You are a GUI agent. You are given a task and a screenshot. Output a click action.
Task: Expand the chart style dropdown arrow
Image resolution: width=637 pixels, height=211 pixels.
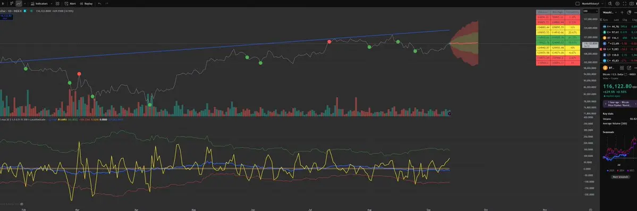(25, 3)
